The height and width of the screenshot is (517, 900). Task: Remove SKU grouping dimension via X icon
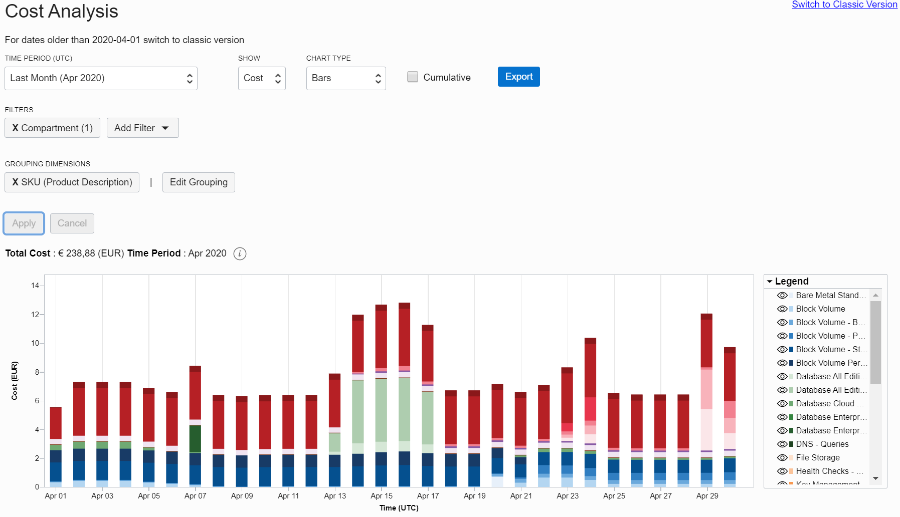tap(15, 182)
